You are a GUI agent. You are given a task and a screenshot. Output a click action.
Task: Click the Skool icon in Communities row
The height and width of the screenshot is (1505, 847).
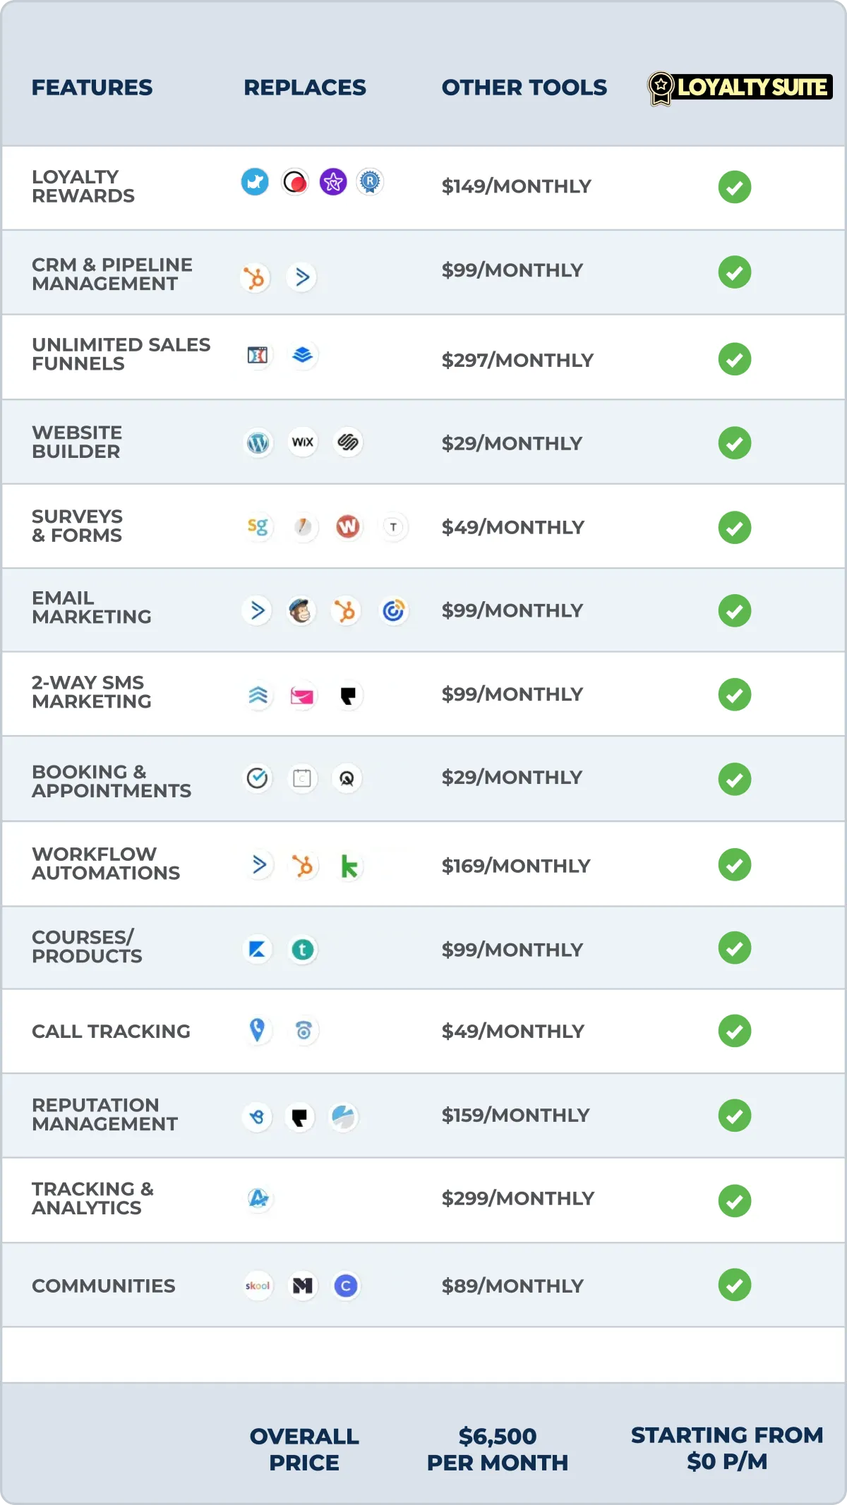pyautogui.click(x=258, y=1286)
